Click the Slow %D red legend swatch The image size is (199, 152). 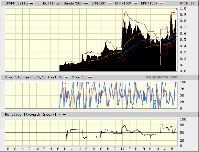(90, 77)
